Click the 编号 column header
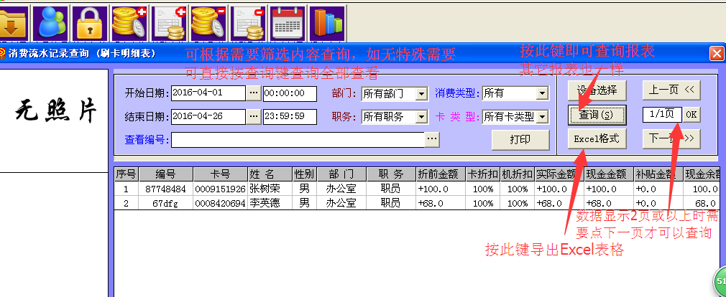Viewport: 726px width, 297px height. (166, 174)
